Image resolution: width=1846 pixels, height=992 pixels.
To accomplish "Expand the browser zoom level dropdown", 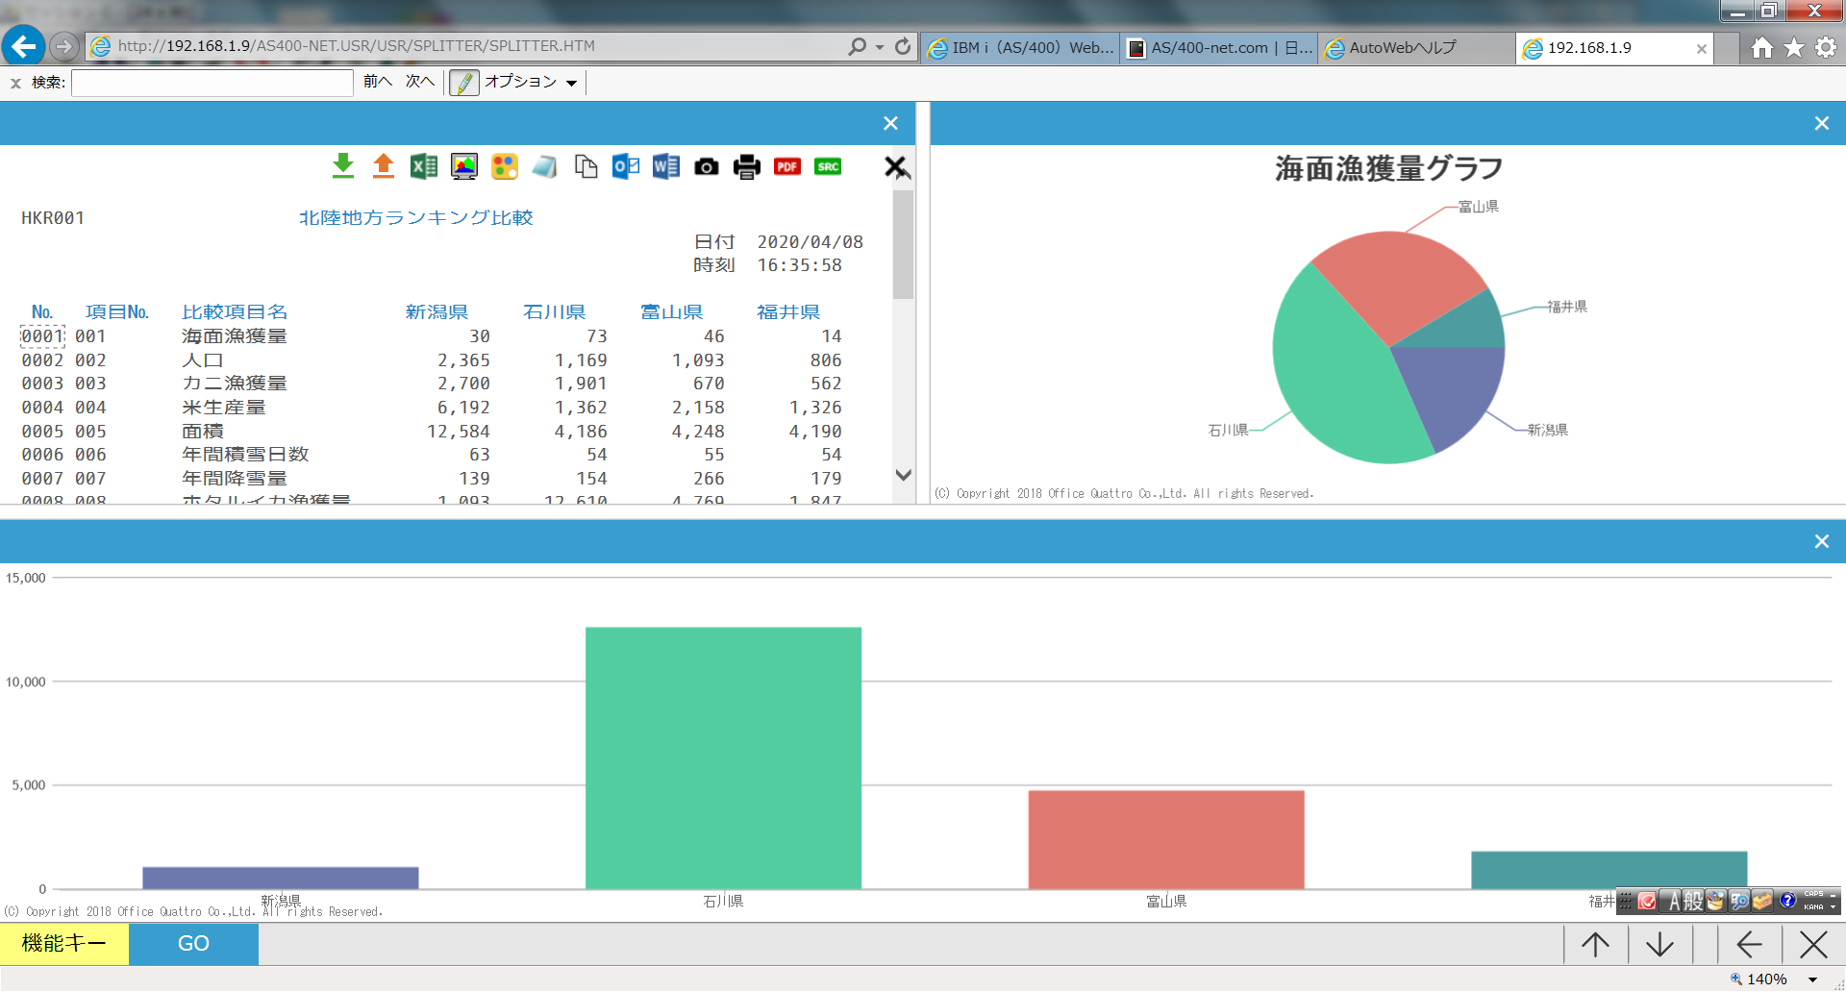I will [x=1812, y=980].
